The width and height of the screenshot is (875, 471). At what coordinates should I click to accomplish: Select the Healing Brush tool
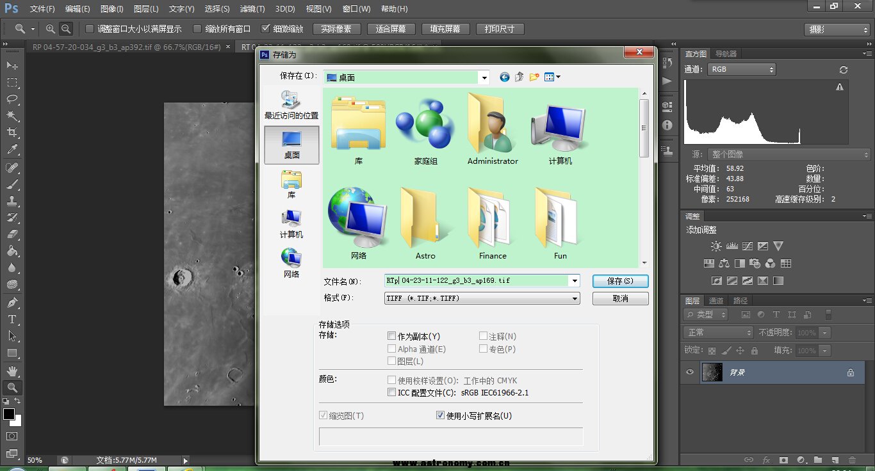coord(12,168)
